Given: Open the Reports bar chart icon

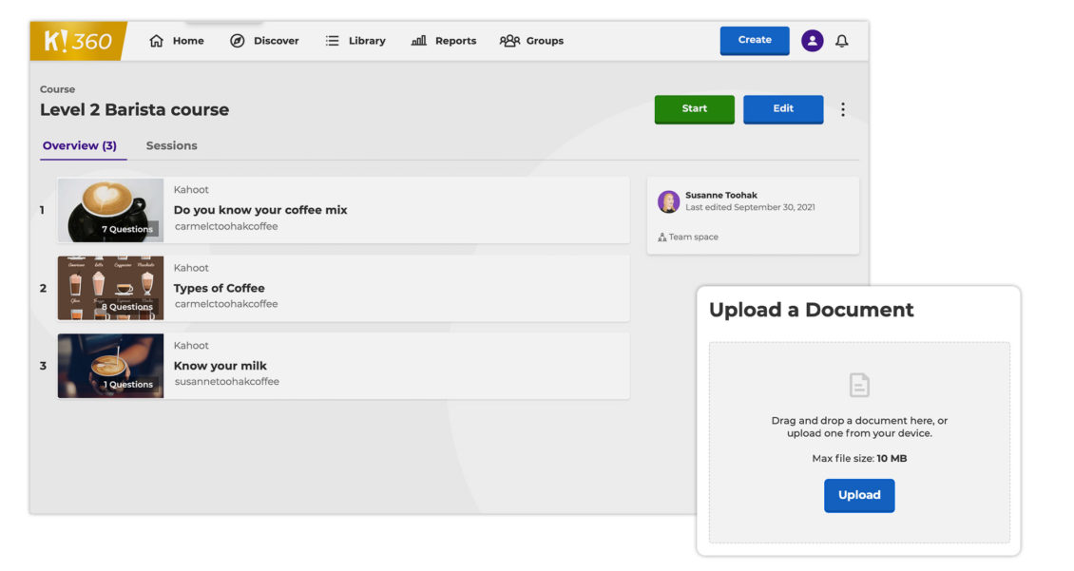Looking at the screenshot, I should (x=418, y=41).
